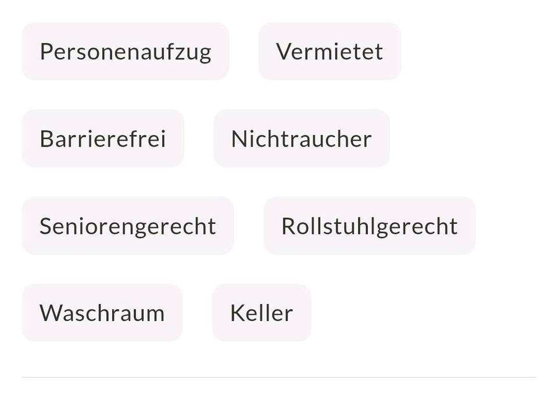Select the Personenaufzug tag
Viewport: 558px width, 393px height.
(126, 52)
